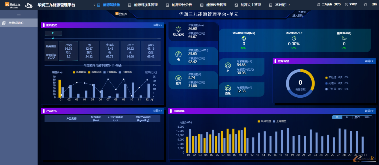Toggle 已处理 legend in alarm donut chart

point(331,89)
